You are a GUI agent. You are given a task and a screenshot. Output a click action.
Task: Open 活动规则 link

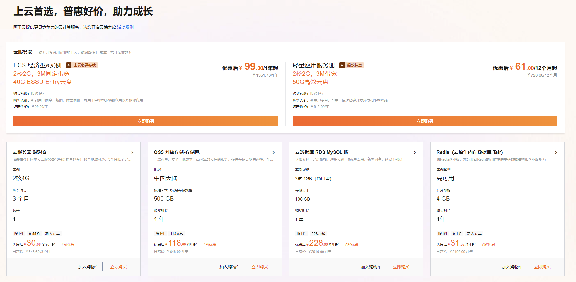click(125, 27)
